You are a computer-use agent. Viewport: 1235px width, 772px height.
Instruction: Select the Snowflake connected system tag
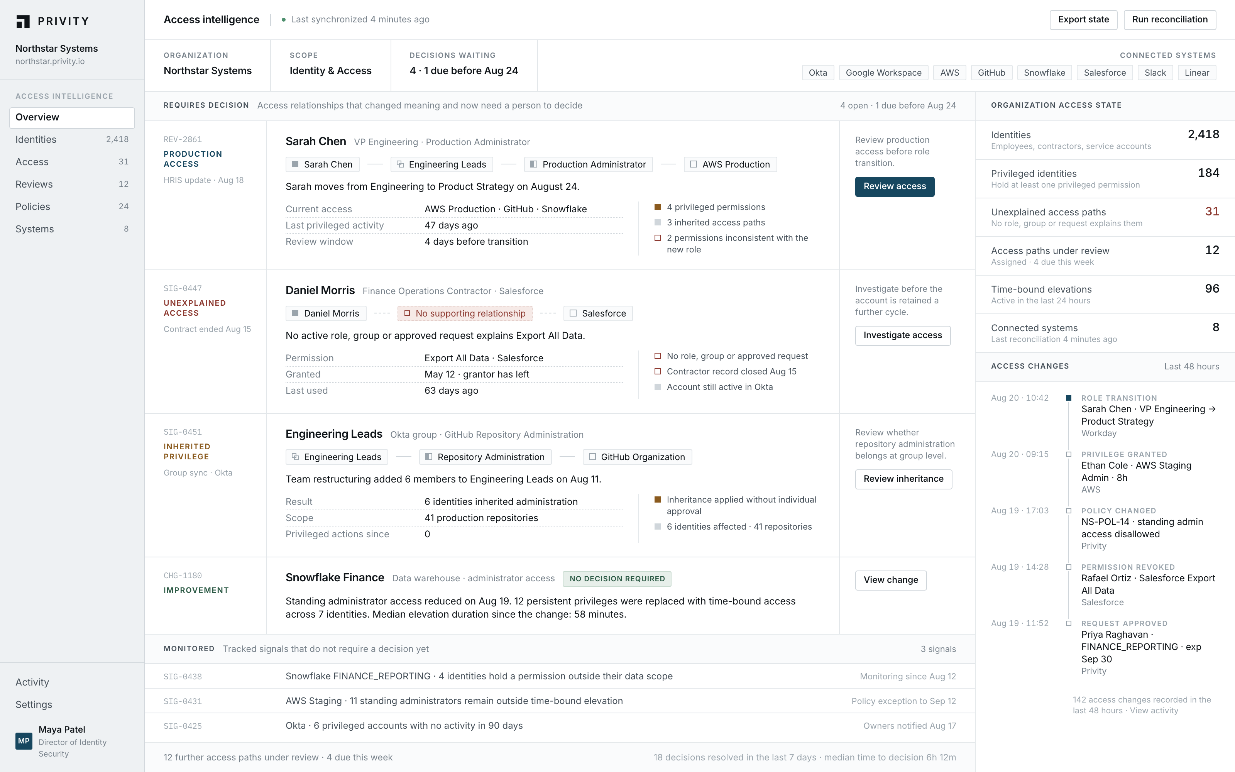(x=1044, y=73)
